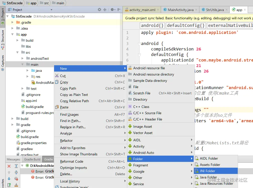Viewport: 253px width, 188px height.
Task: Click the src breadcrumb in navigation bar
Action: 45,3
